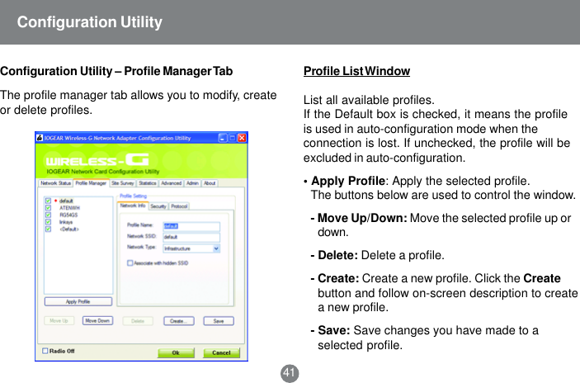The width and height of the screenshot is (580, 383).
Task: Switch to the Network Status tab
Action: (x=55, y=183)
